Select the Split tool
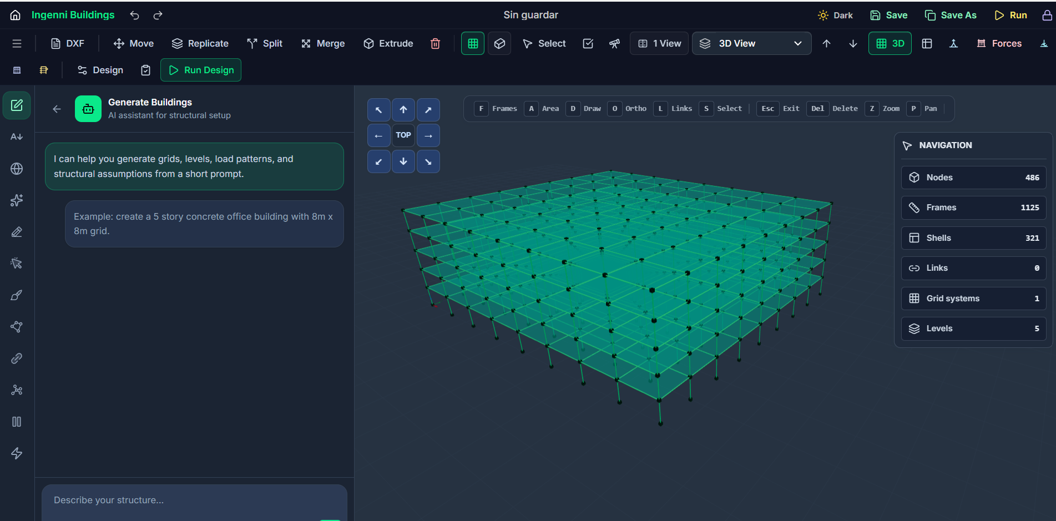The width and height of the screenshot is (1056, 521). click(265, 43)
